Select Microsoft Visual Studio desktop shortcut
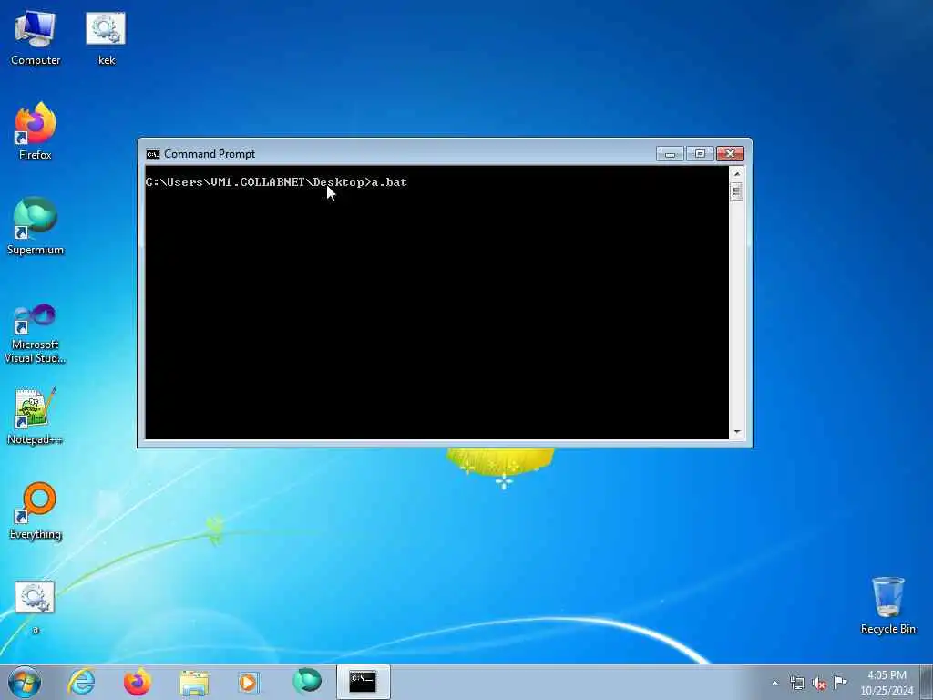 click(36, 334)
